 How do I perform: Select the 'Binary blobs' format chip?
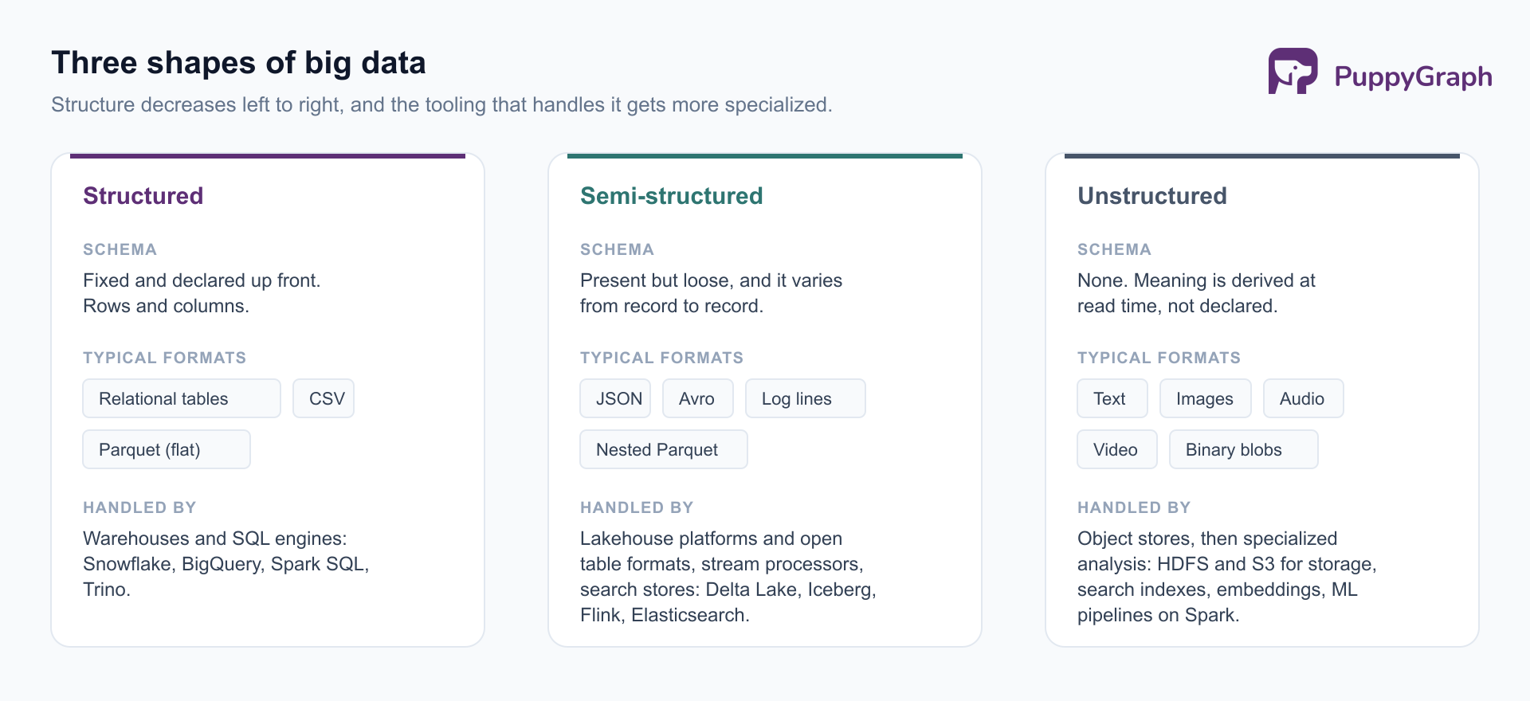coord(1244,449)
